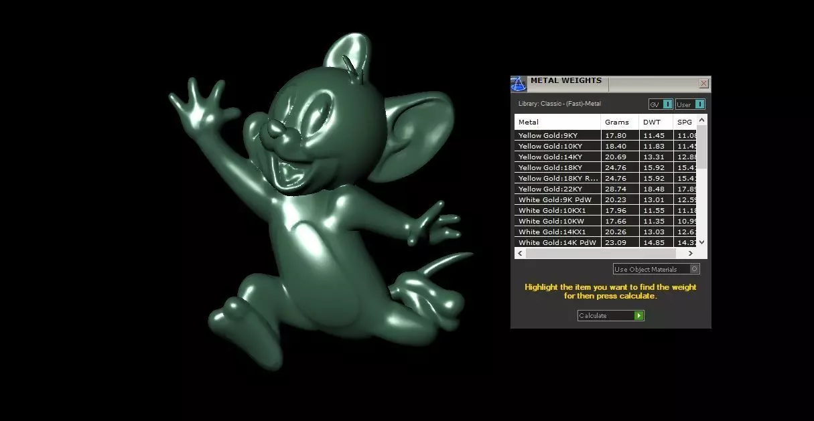Toggle the User library switch
This screenshot has height=421, width=814.
[x=690, y=104]
